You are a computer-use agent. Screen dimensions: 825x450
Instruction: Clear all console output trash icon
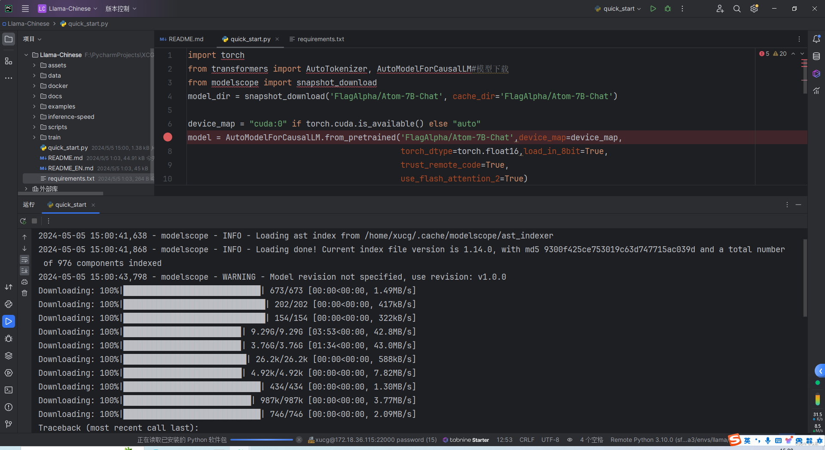(24, 293)
